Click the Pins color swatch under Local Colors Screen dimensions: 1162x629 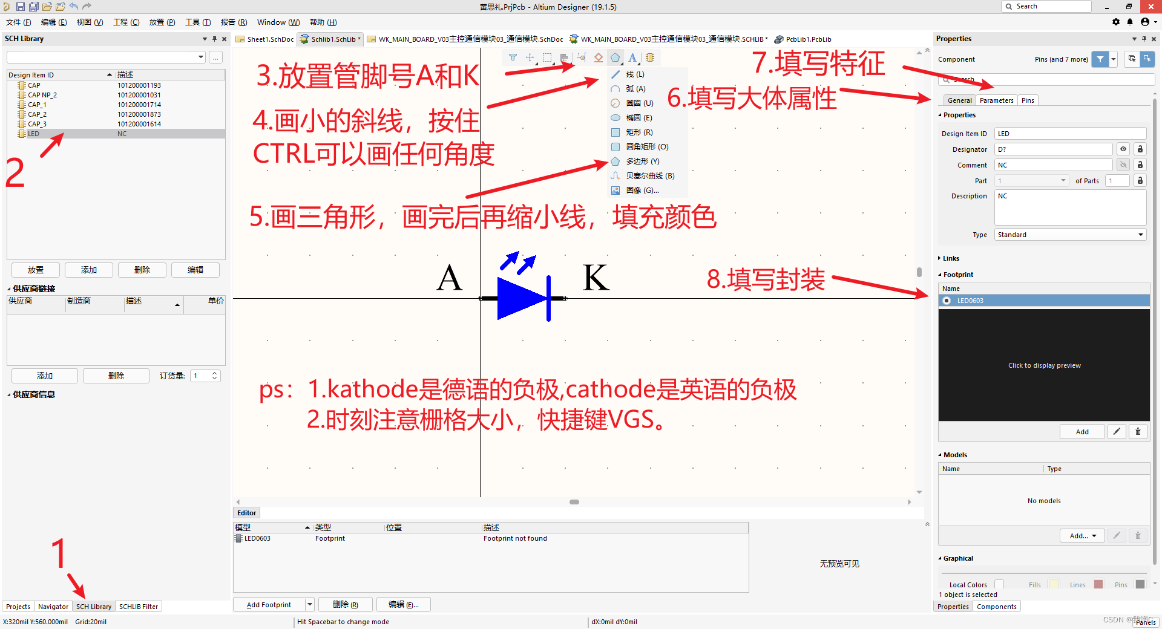tap(1140, 584)
